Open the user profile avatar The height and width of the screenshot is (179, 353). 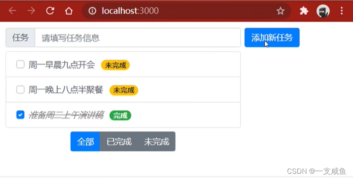click(323, 11)
